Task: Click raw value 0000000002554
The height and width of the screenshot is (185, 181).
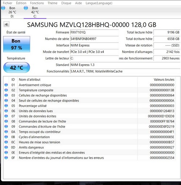Action: [x=162, y=158]
